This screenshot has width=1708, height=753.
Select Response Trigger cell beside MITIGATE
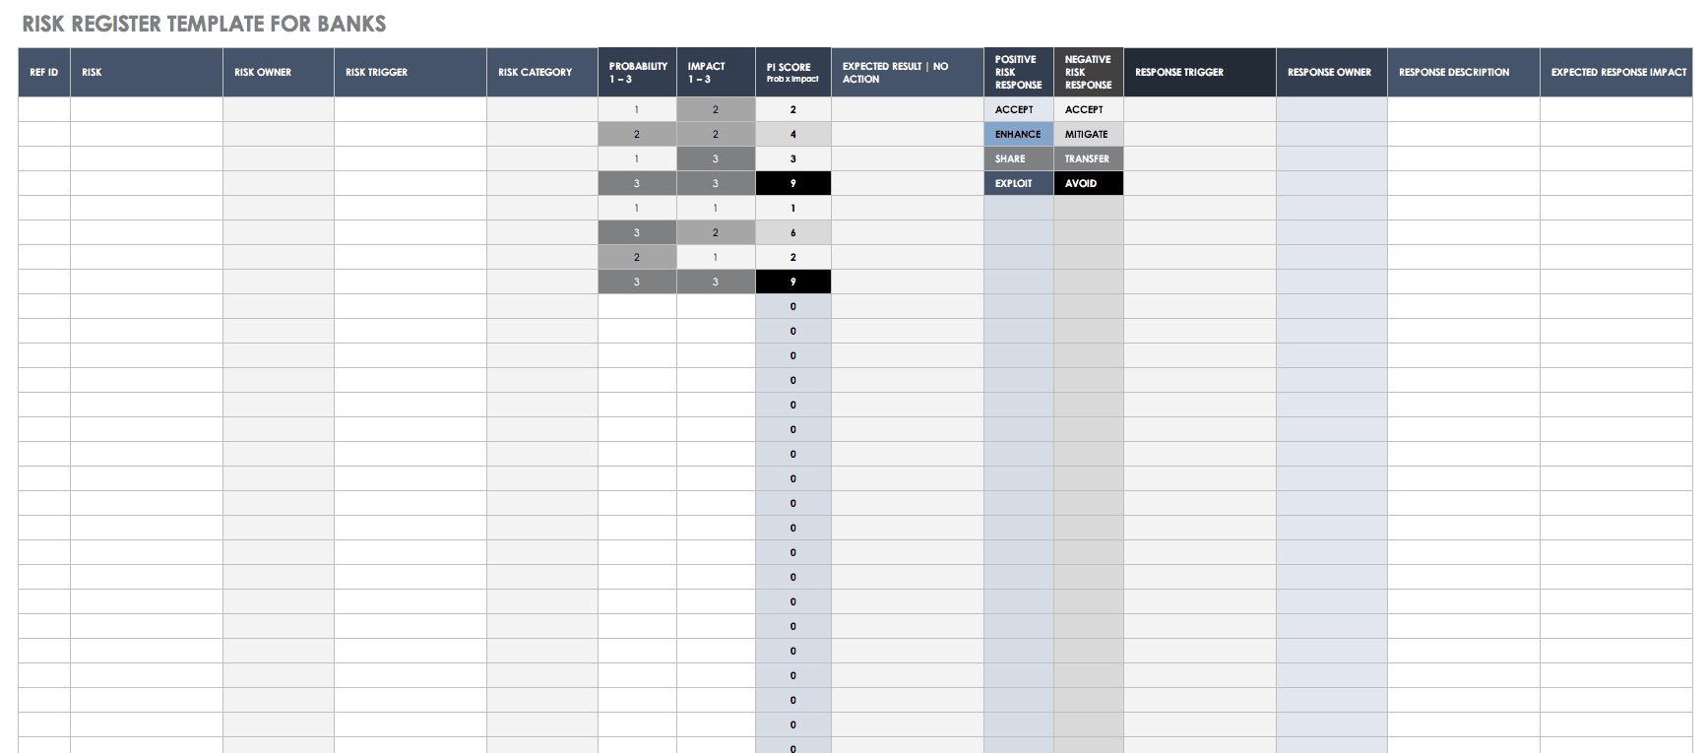click(x=1200, y=134)
